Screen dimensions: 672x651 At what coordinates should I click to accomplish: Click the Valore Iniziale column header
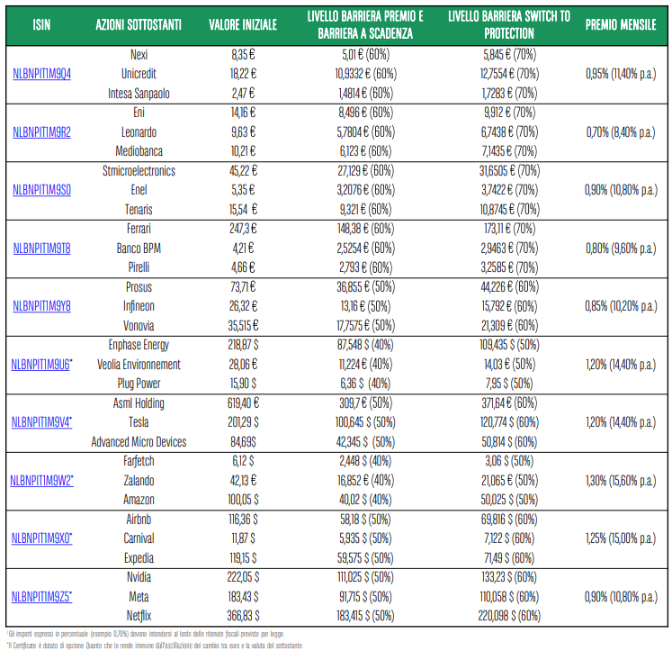tap(243, 25)
